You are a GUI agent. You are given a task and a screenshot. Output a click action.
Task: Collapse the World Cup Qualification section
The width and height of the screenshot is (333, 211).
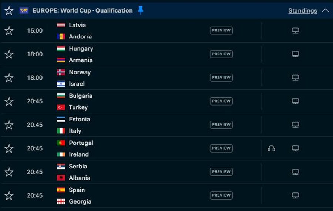click(325, 10)
